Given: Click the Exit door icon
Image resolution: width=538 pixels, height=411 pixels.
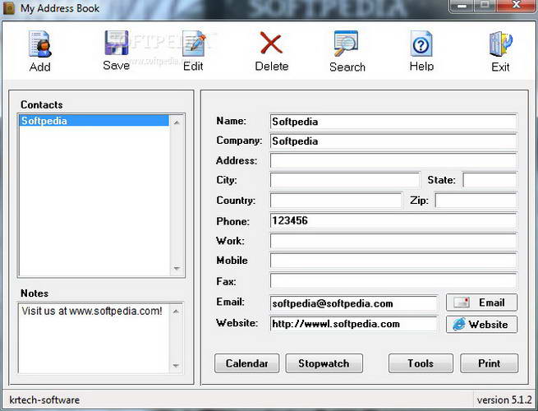Looking at the screenshot, I should click(500, 44).
